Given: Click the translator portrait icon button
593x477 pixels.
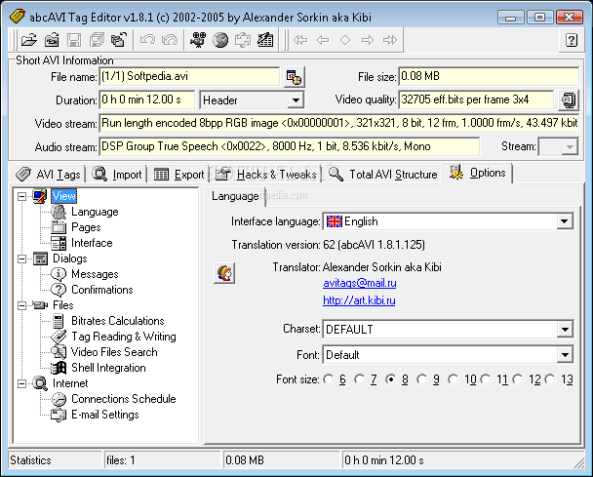Looking at the screenshot, I should (x=224, y=273).
